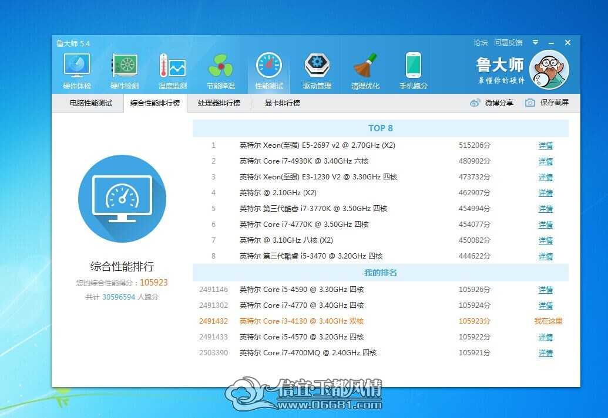Open 详情 for i7-3770K row
Image resolution: width=608 pixels, height=418 pixels.
[546, 209]
